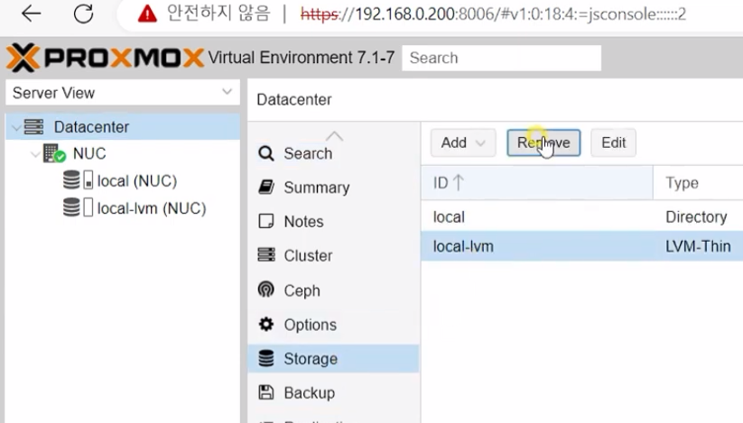
Task: Open the Backup menu item
Action: click(x=334, y=392)
